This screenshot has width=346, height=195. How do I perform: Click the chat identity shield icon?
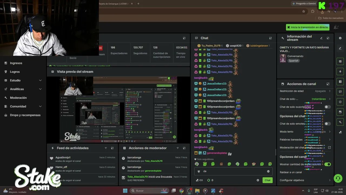[x=199, y=171]
